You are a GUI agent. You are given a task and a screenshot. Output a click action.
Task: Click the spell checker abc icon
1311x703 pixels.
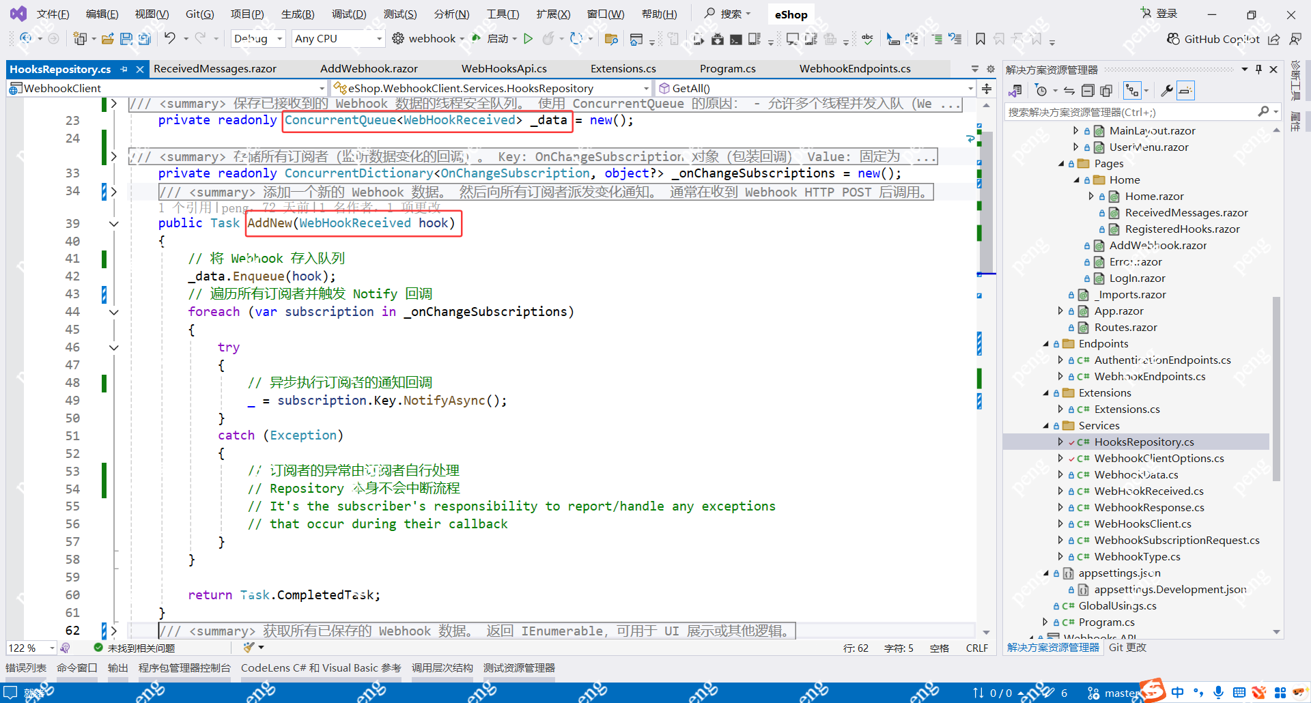pyautogui.click(x=867, y=39)
